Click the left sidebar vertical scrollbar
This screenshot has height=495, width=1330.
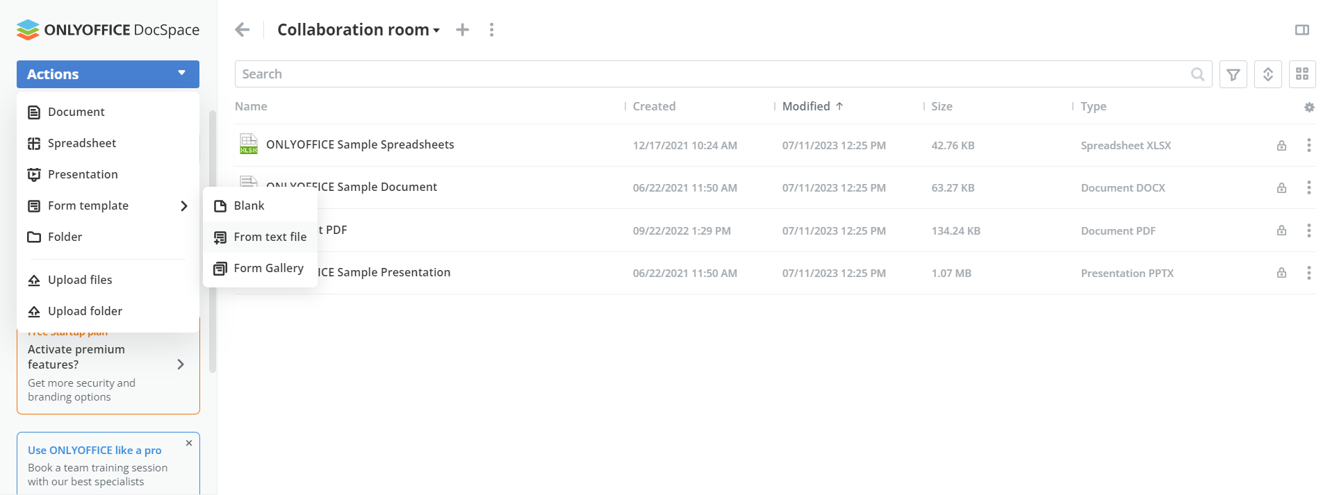tap(212, 243)
